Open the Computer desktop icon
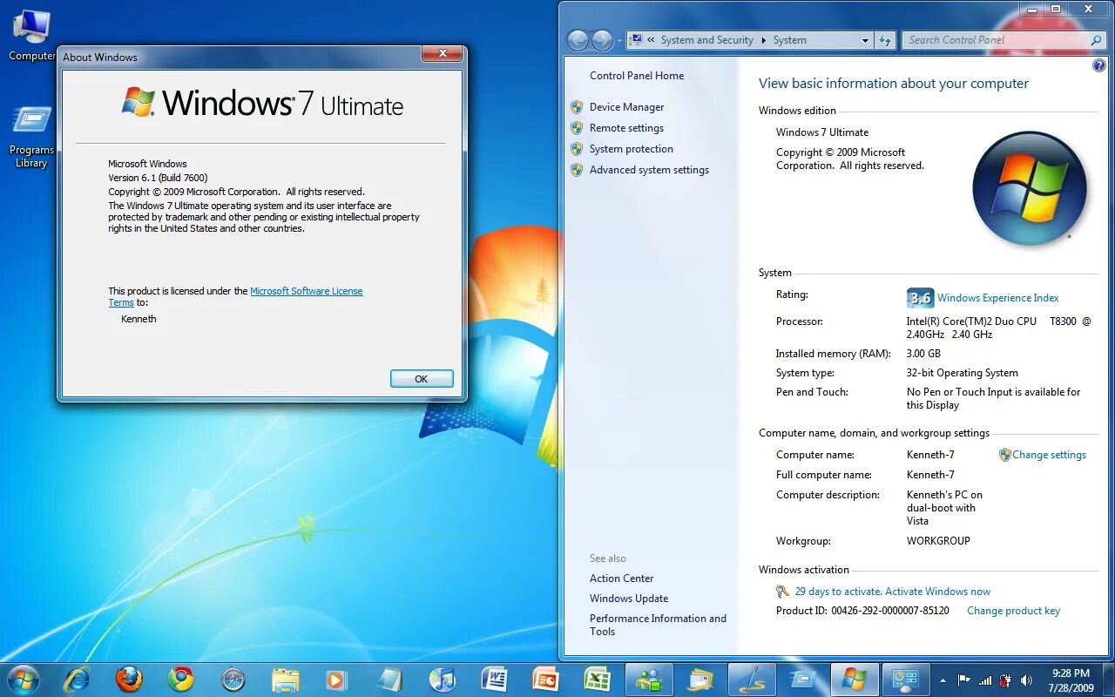The height and width of the screenshot is (697, 1115). 31,37
